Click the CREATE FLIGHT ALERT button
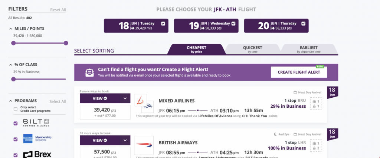 coord(299,72)
